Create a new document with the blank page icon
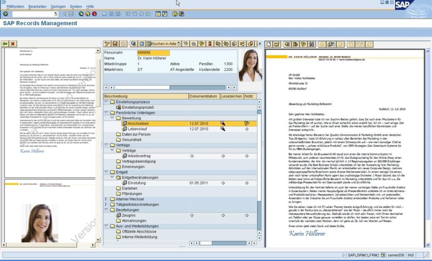 coord(269,44)
